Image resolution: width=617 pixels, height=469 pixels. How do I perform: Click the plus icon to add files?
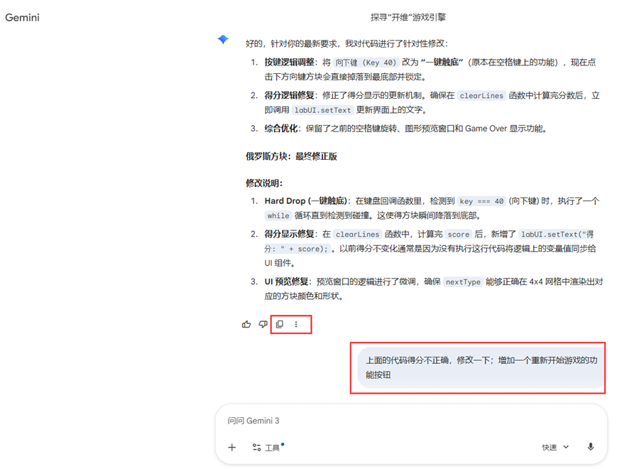click(231, 448)
